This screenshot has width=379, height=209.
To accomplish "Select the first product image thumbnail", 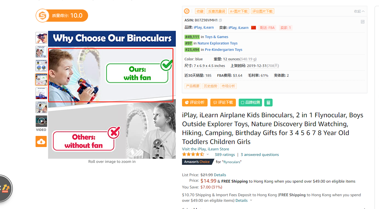I will pyautogui.click(x=41, y=38).
